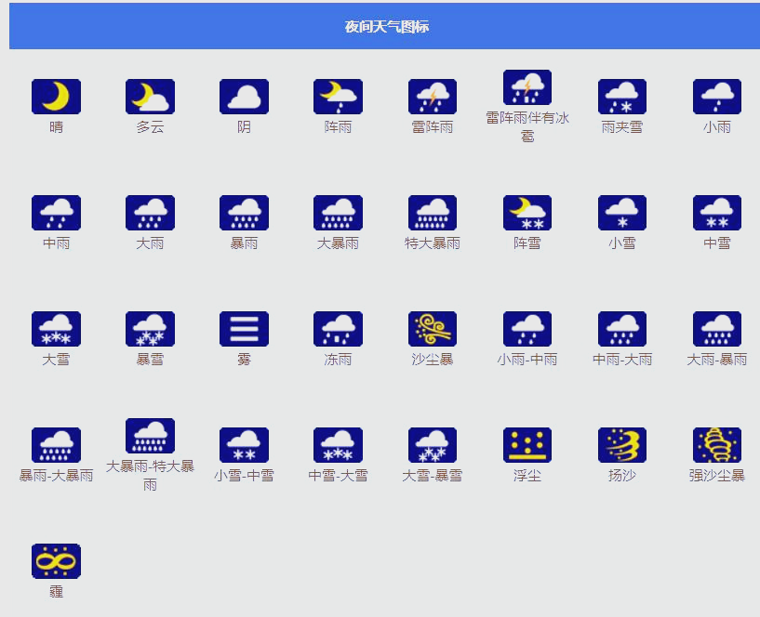This screenshot has height=617, width=760.
Task: Click the 晴 text label
Action: pyautogui.click(x=56, y=127)
